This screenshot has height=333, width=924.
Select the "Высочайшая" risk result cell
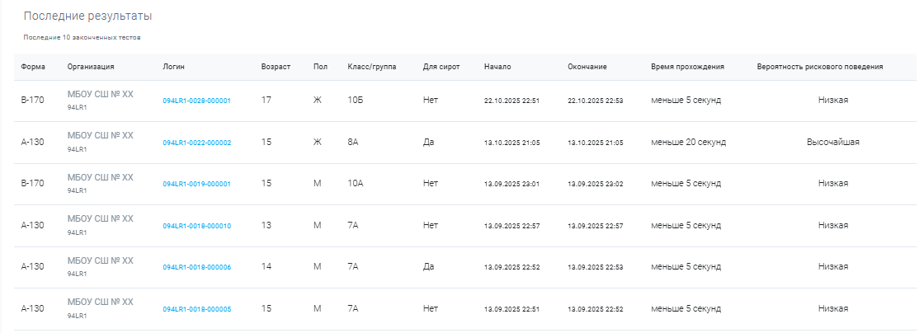coord(833,142)
